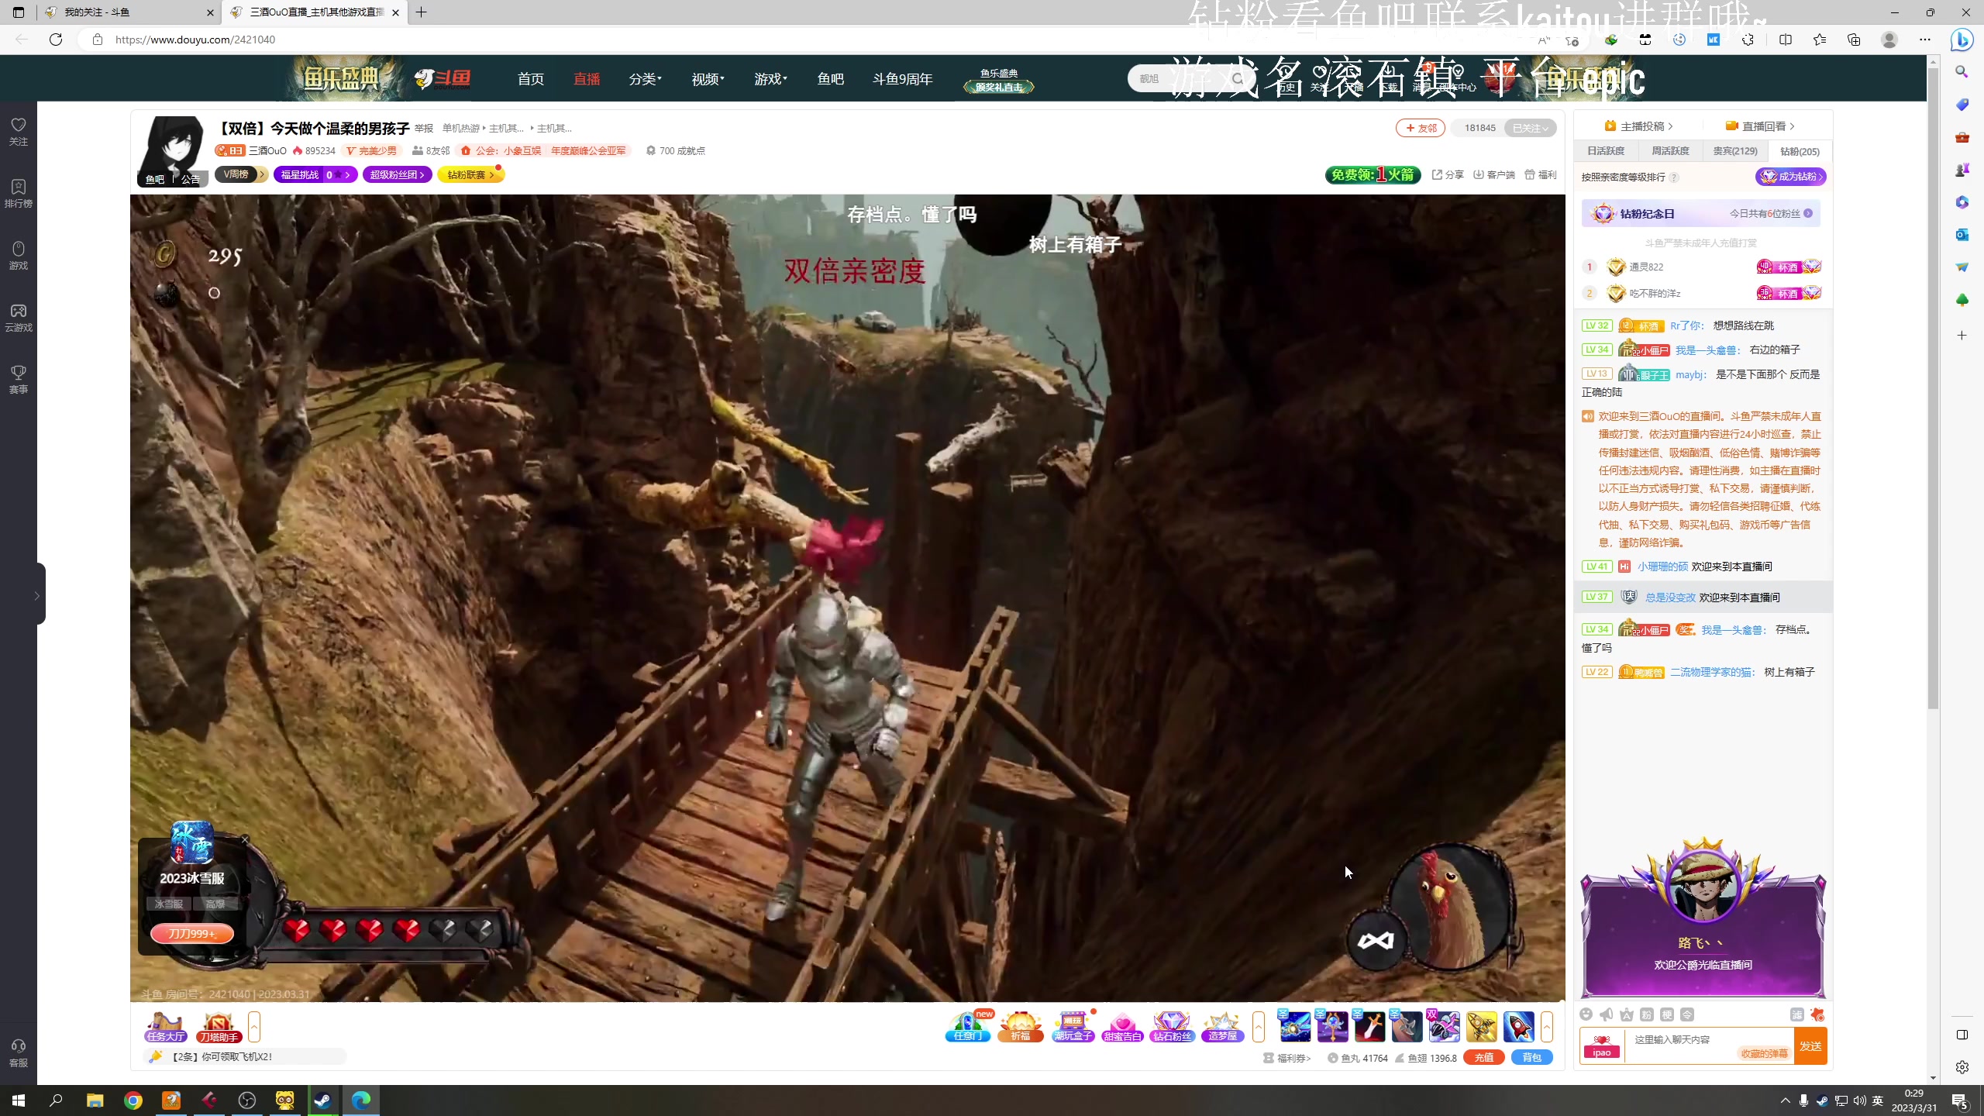Open the emoji picker in chat
Viewport: 1984px width, 1116px height.
point(1586,1014)
